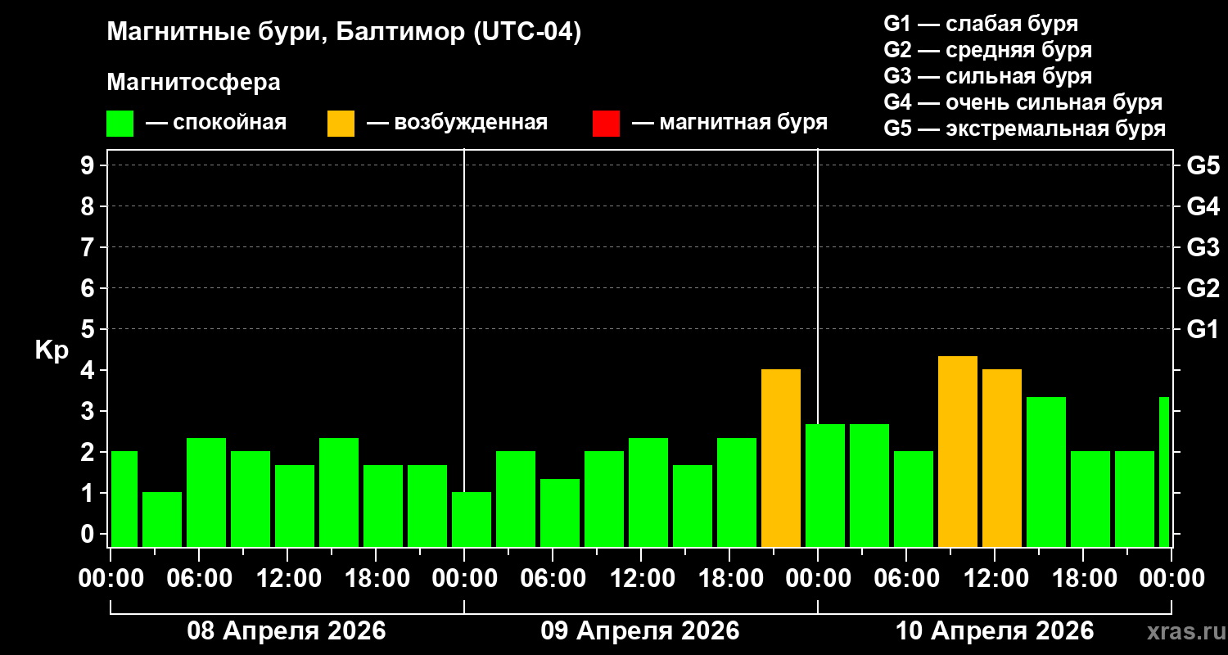The width and height of the screenshot is (1228, 655).
Task: Click the red 'магнитная буря' legend swatch
Action: click(606, 124)
